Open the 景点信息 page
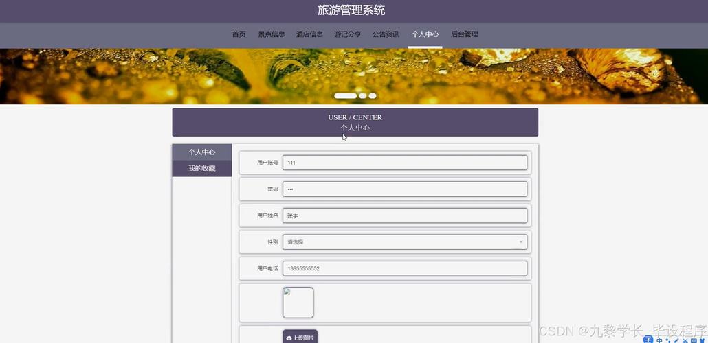Image resolution: width=708 pixels, height=343 pixels. pos(272,34)
